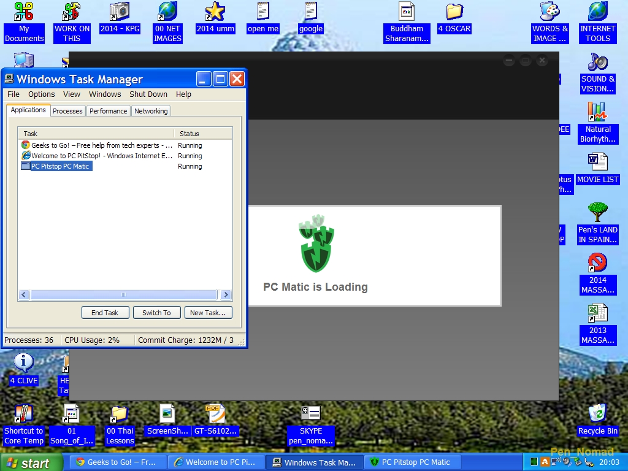628x471 pixels.
Task: Minimize the Windows Task Manager window
Action: (x=203, y=79)
